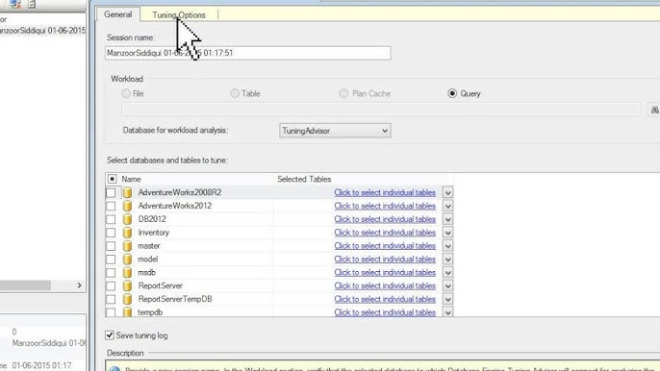Open the General tab
The width and height of the screenshot is (660, 371).
(117, 14)
